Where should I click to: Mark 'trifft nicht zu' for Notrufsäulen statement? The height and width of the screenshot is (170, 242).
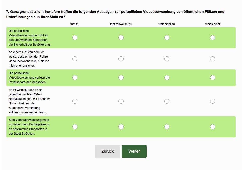click(x=167, y=101)
